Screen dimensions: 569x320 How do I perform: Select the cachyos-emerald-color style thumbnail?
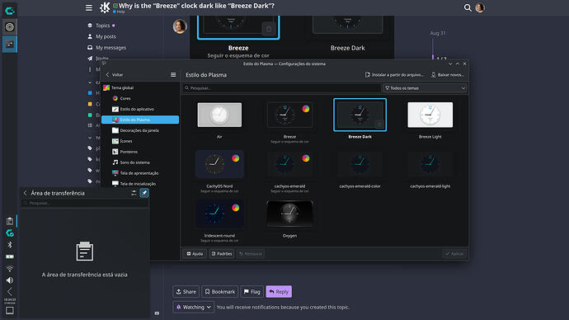click(x=360, y=164)
